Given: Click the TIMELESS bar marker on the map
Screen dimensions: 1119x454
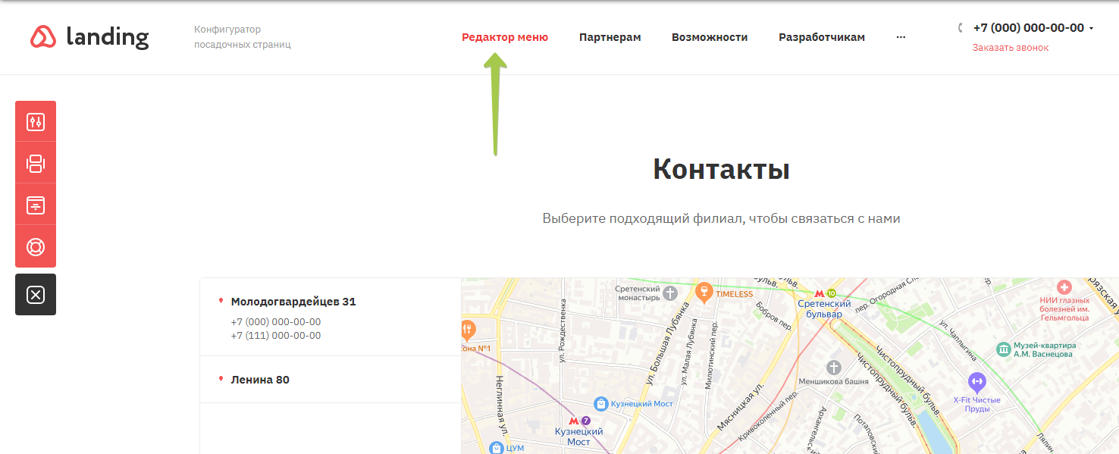Looking at the screenshot, I should pos(704,293).
